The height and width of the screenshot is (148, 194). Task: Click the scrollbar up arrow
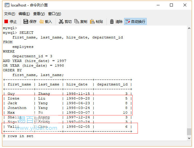click(189, 28)
